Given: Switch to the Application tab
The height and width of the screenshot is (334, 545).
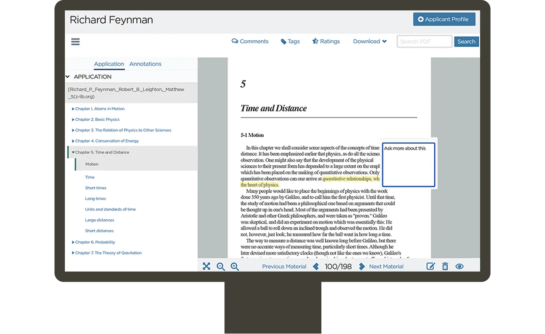Looking at the screenshot, I should pos(109,64).
